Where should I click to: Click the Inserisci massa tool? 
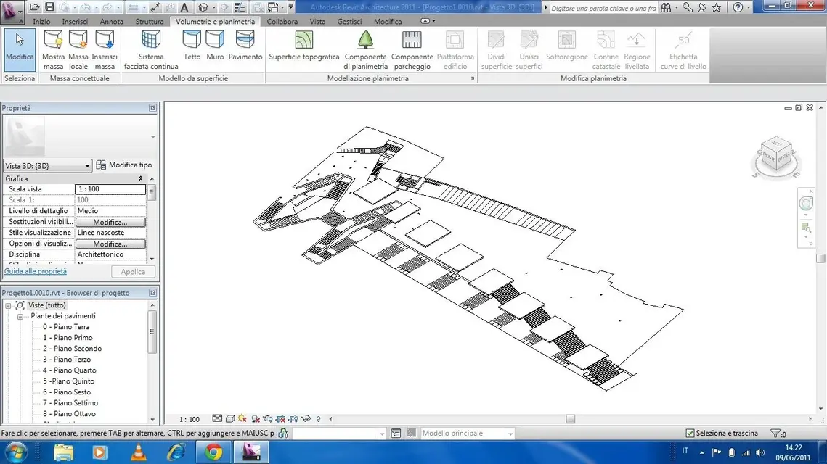click(x=105, y=50)
